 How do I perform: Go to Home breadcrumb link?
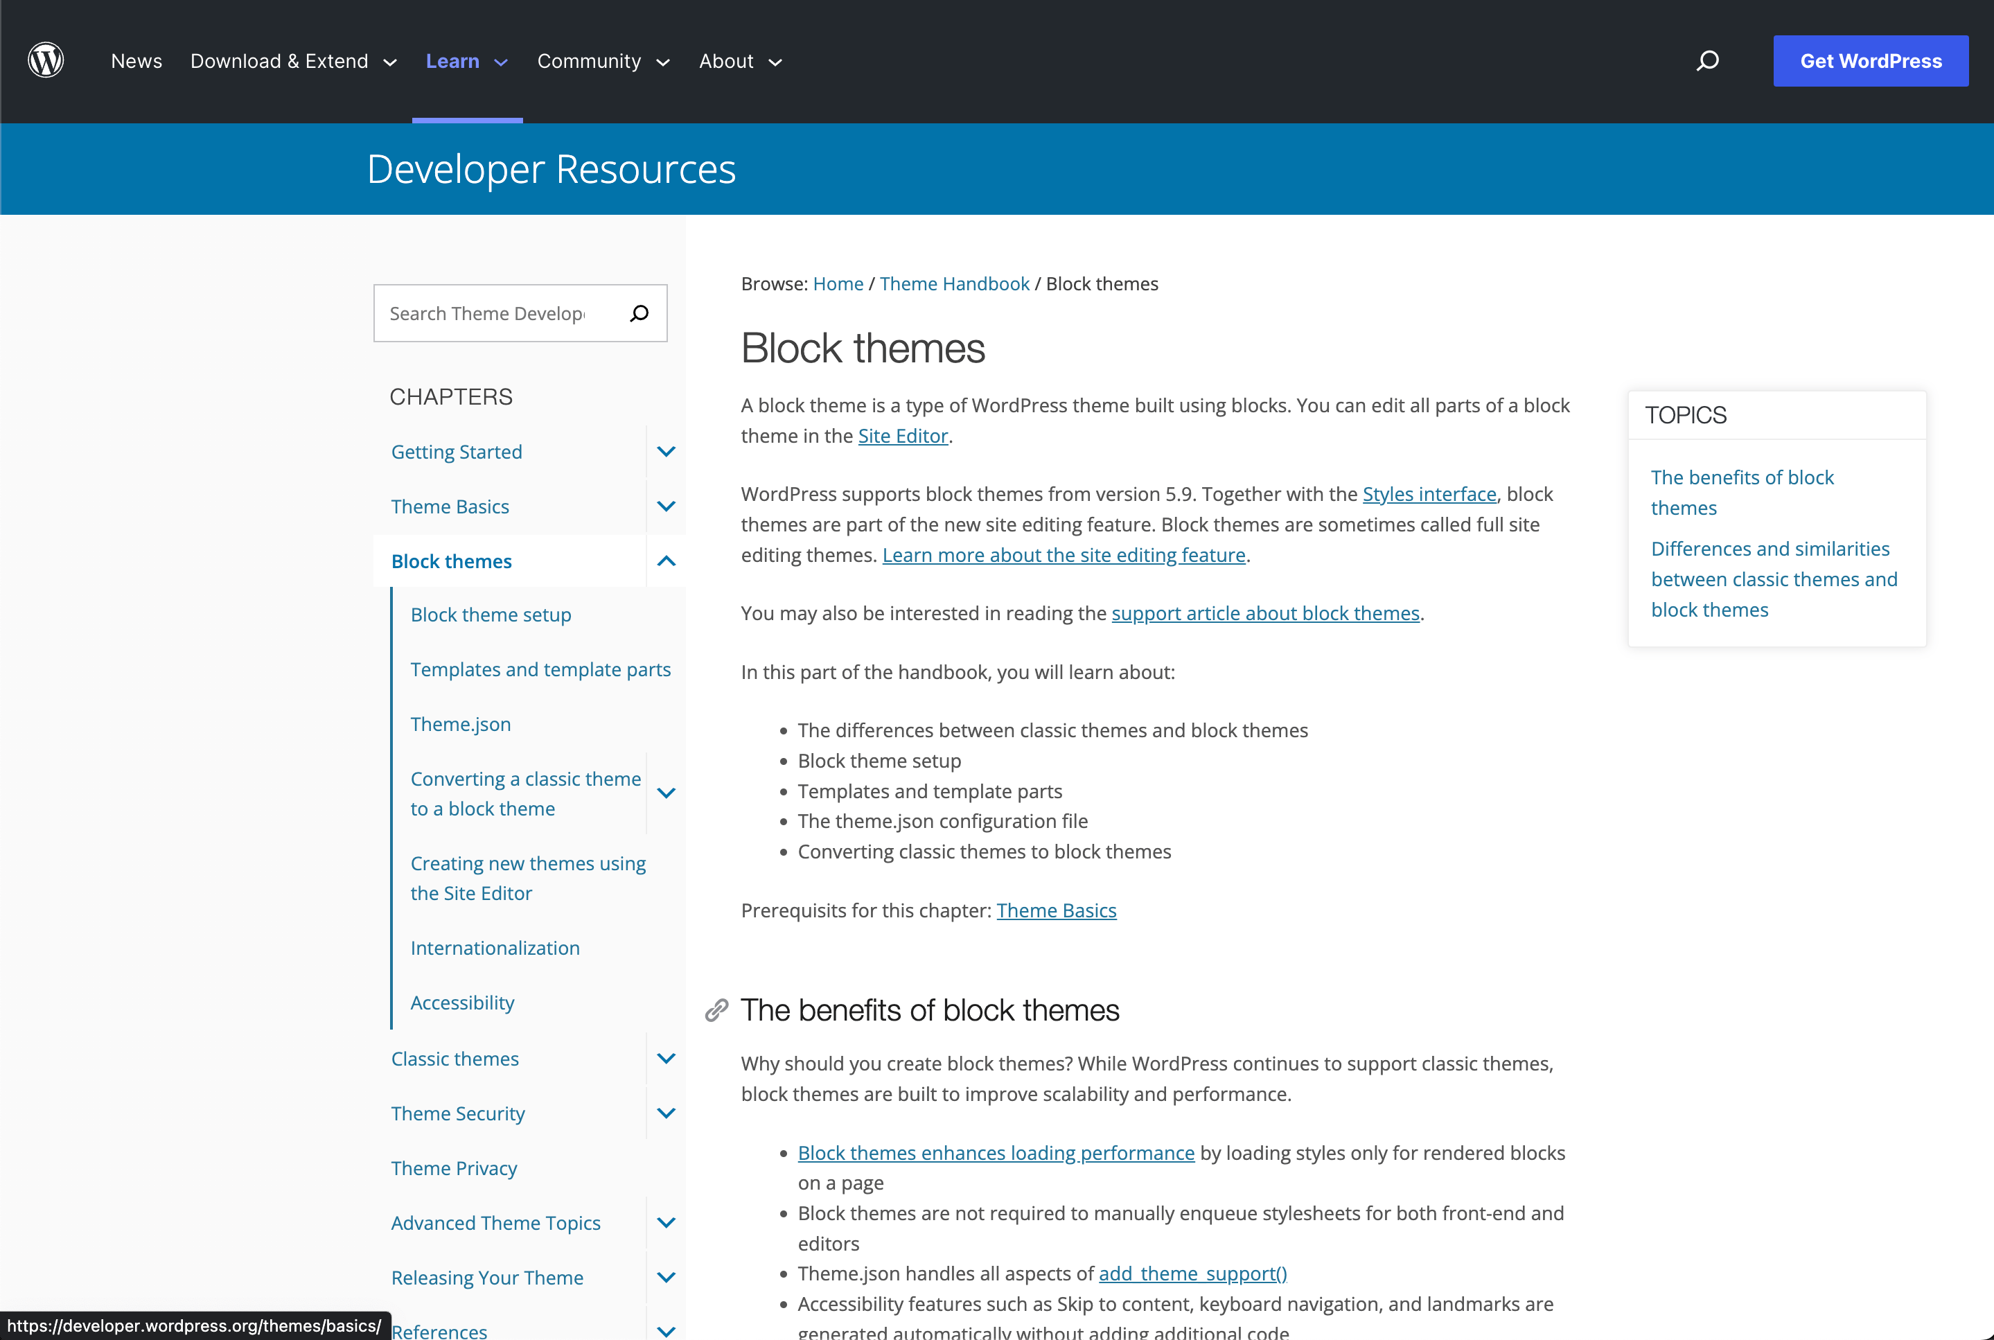[x=838, y=283]
